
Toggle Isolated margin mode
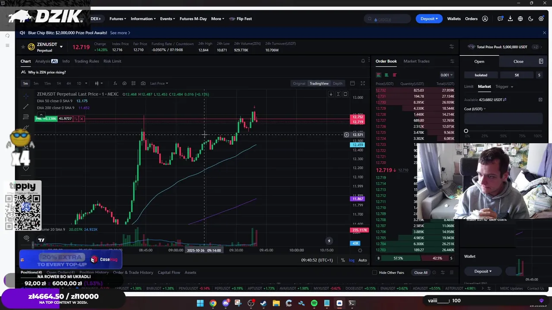(x=481, y=75)
